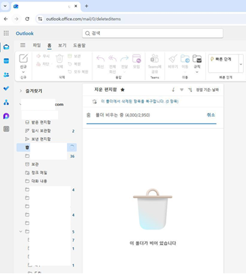Click the 비우기 (sweep) broom icon
Screen dimensions: 246x276
pyautogui.click(x=173, y=59)
